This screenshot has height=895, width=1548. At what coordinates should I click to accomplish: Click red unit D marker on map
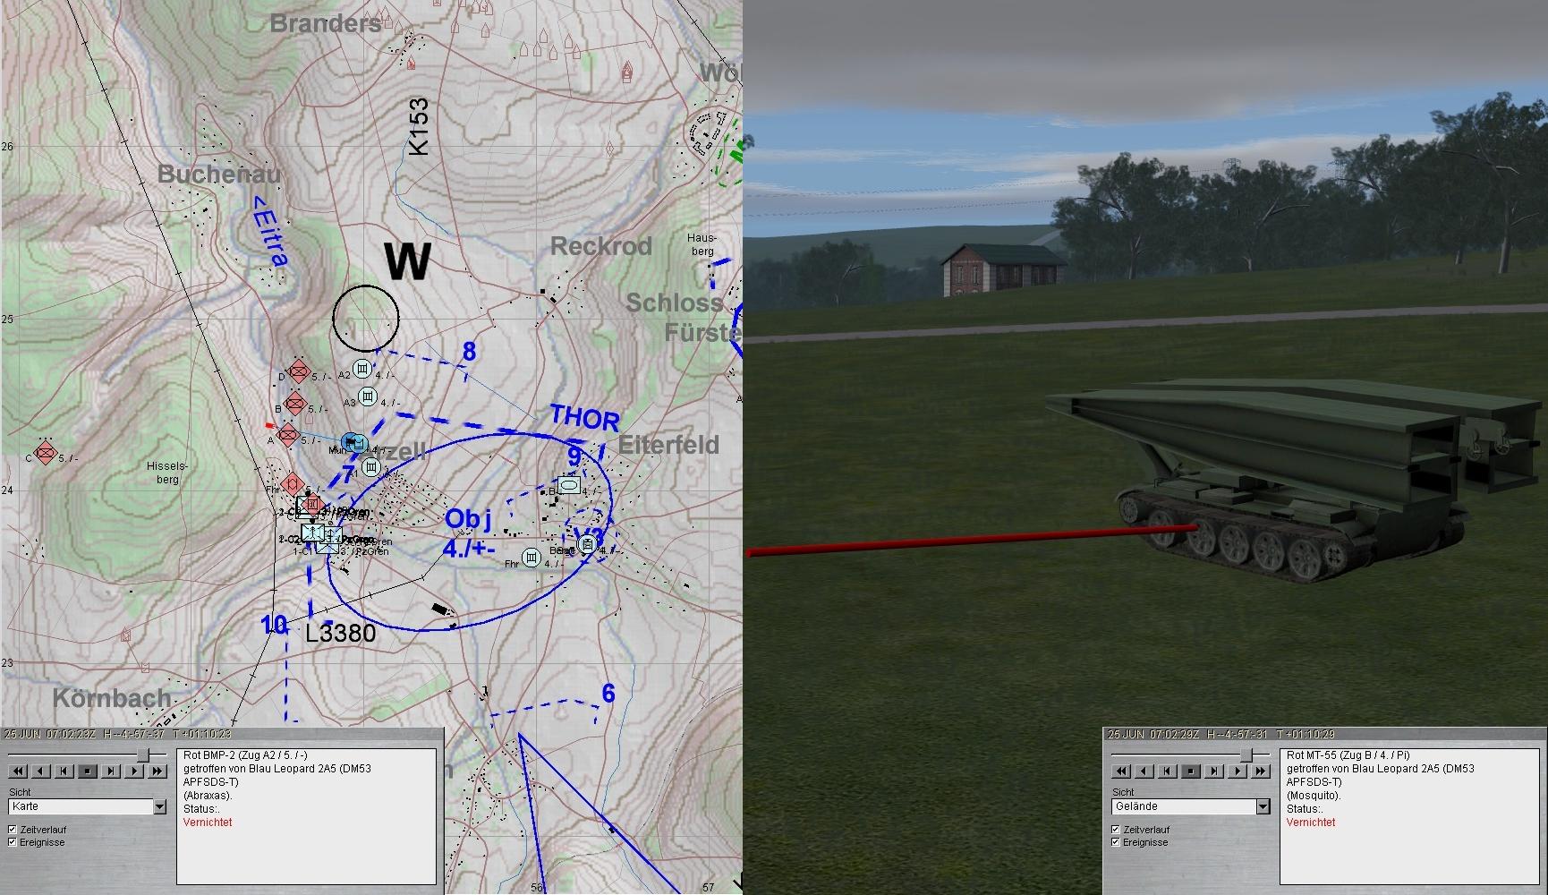(298, 371)
